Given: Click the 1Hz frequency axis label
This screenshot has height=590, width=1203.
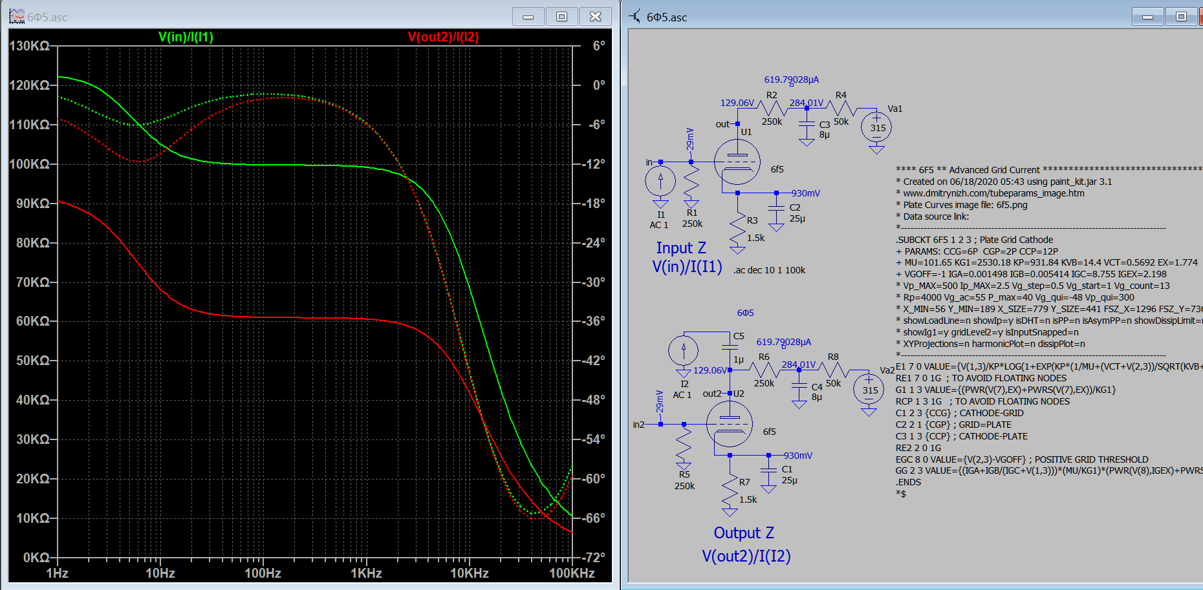Looking at the screenshot, I should (x=58, y=573).
